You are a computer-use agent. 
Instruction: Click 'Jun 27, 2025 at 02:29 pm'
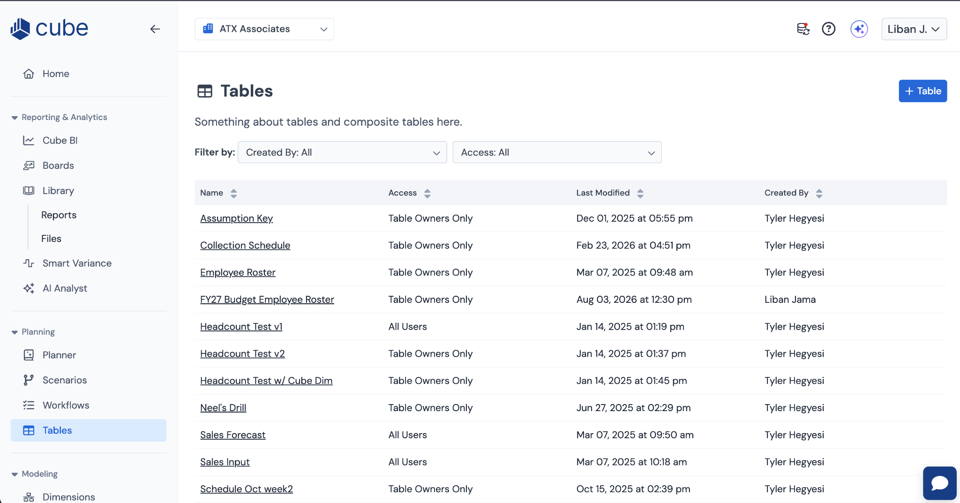[x=634, y=408]
